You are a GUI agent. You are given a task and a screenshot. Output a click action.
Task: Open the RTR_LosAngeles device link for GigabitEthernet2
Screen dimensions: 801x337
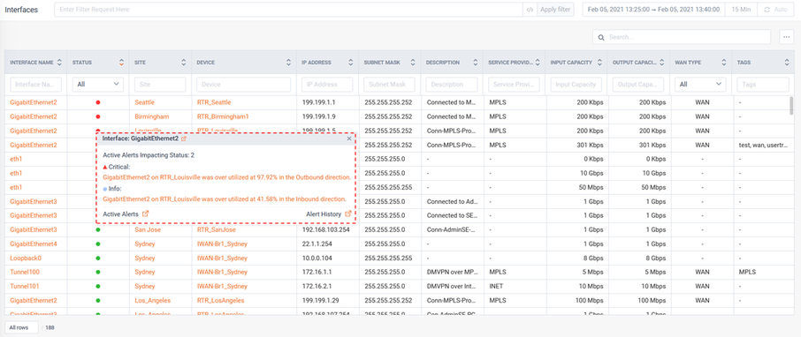pos(221,300)
